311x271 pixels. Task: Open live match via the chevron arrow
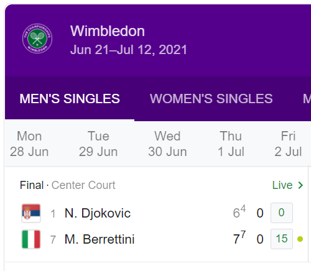300,185
